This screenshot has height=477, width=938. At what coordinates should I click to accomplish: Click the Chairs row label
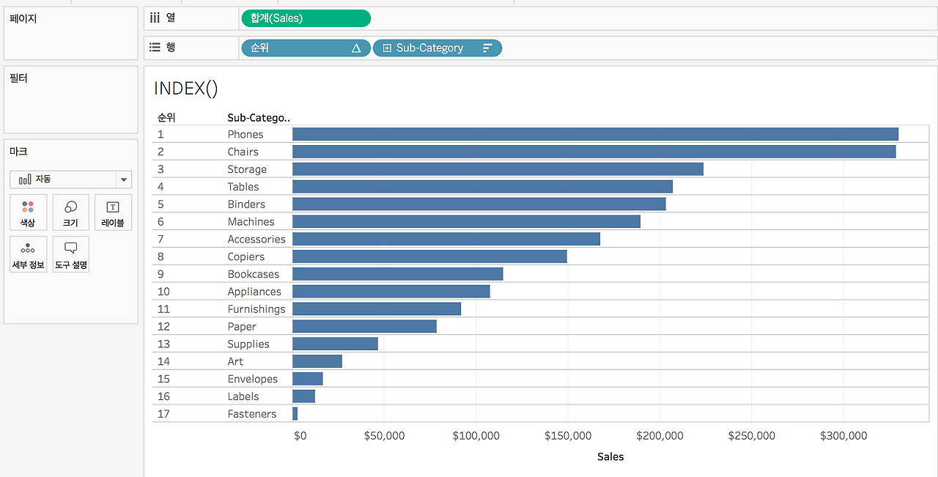tap(243, 152)
